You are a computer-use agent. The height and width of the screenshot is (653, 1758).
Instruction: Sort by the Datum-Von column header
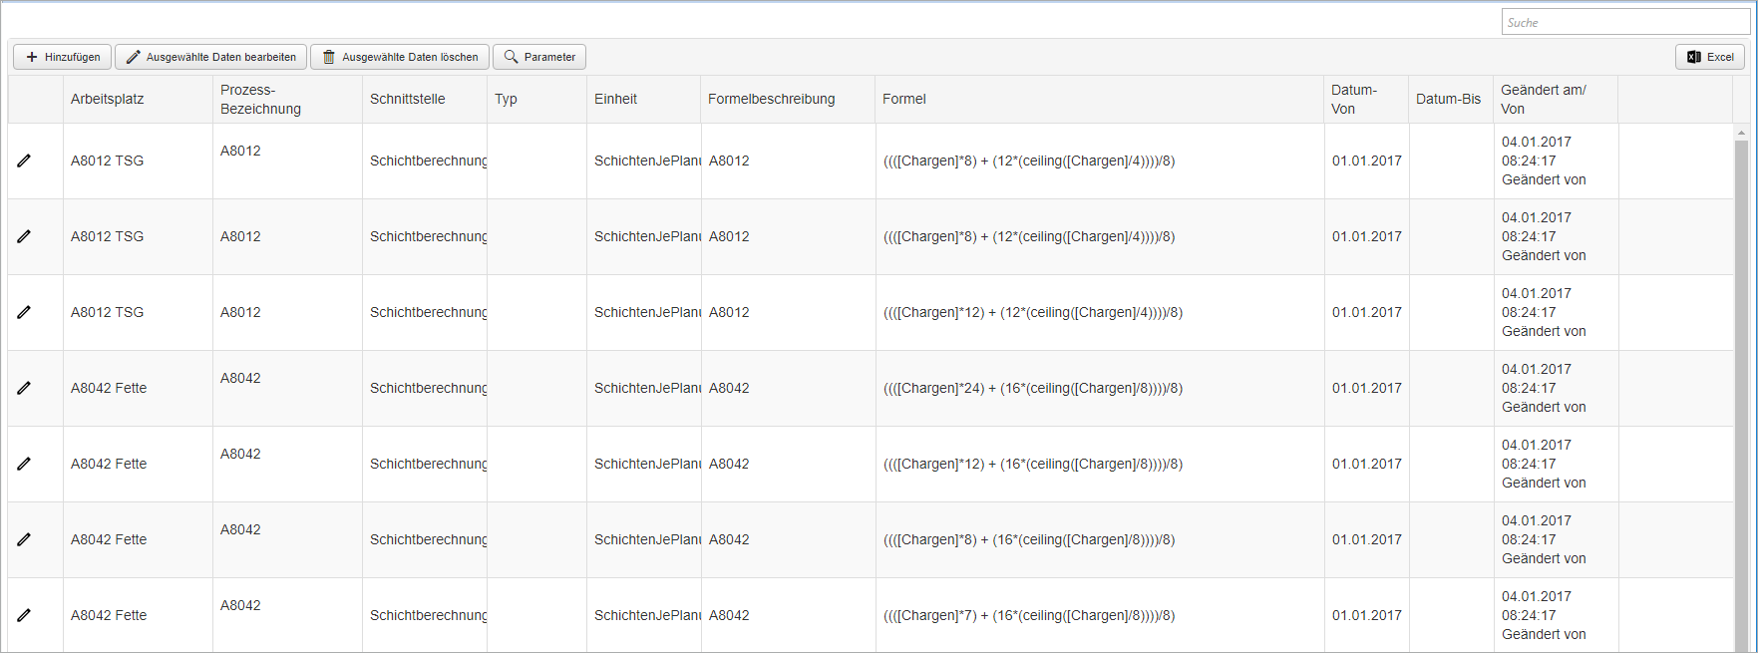point(1366,99)
